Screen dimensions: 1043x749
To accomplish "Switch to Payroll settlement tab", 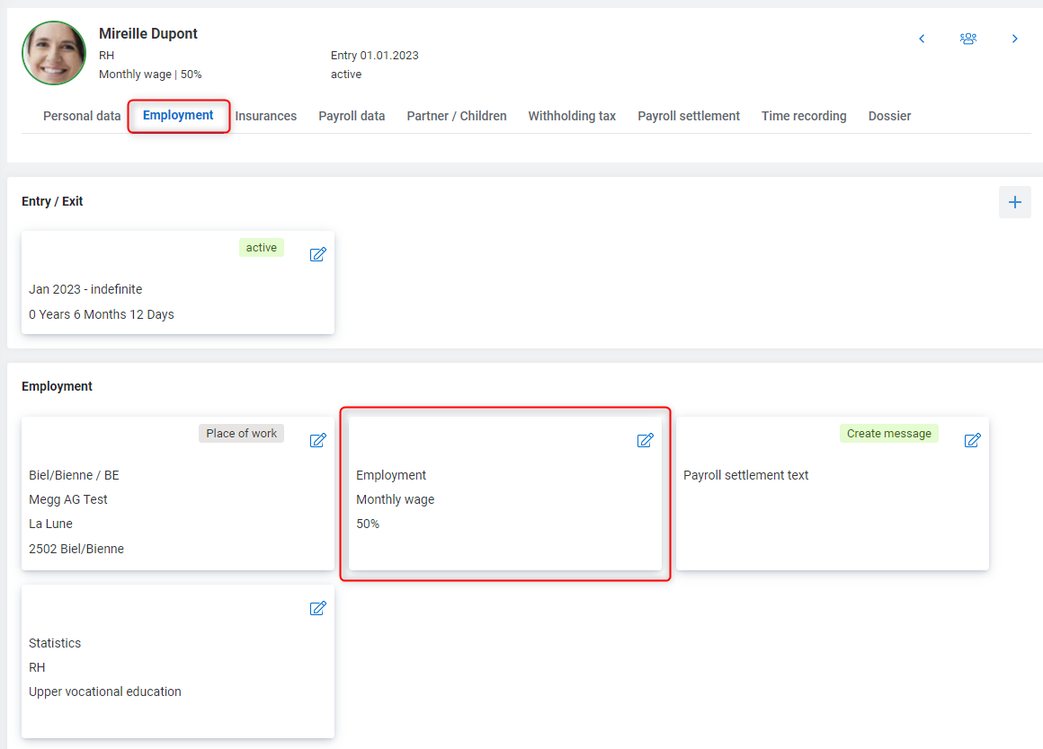I will coord(689,116).
